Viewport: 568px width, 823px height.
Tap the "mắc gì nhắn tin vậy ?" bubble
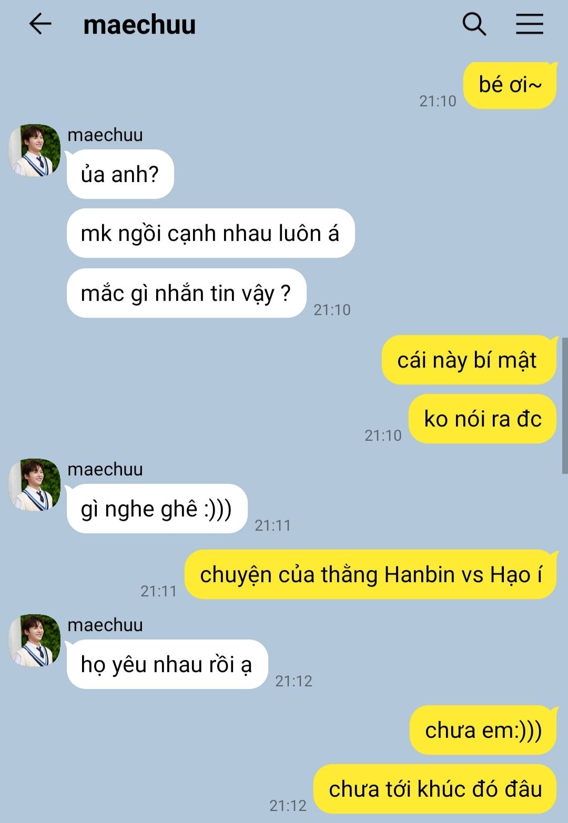coord(186,293)
